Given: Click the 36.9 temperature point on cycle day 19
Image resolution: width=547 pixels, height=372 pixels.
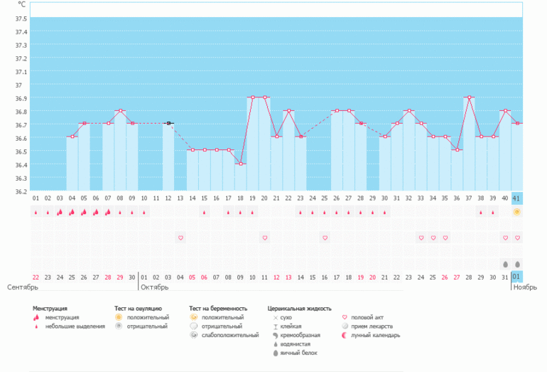Looking at the screenshot, I should (x=252, y=97).
